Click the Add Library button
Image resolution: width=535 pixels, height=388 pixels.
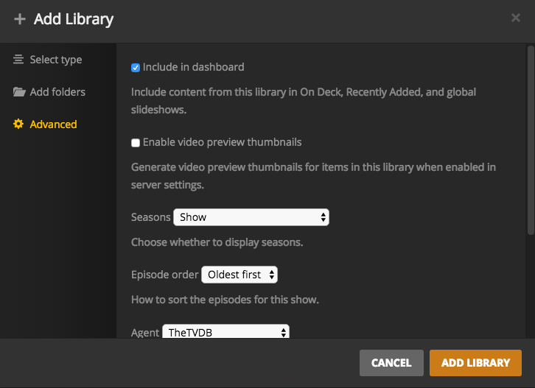(475, 363)
